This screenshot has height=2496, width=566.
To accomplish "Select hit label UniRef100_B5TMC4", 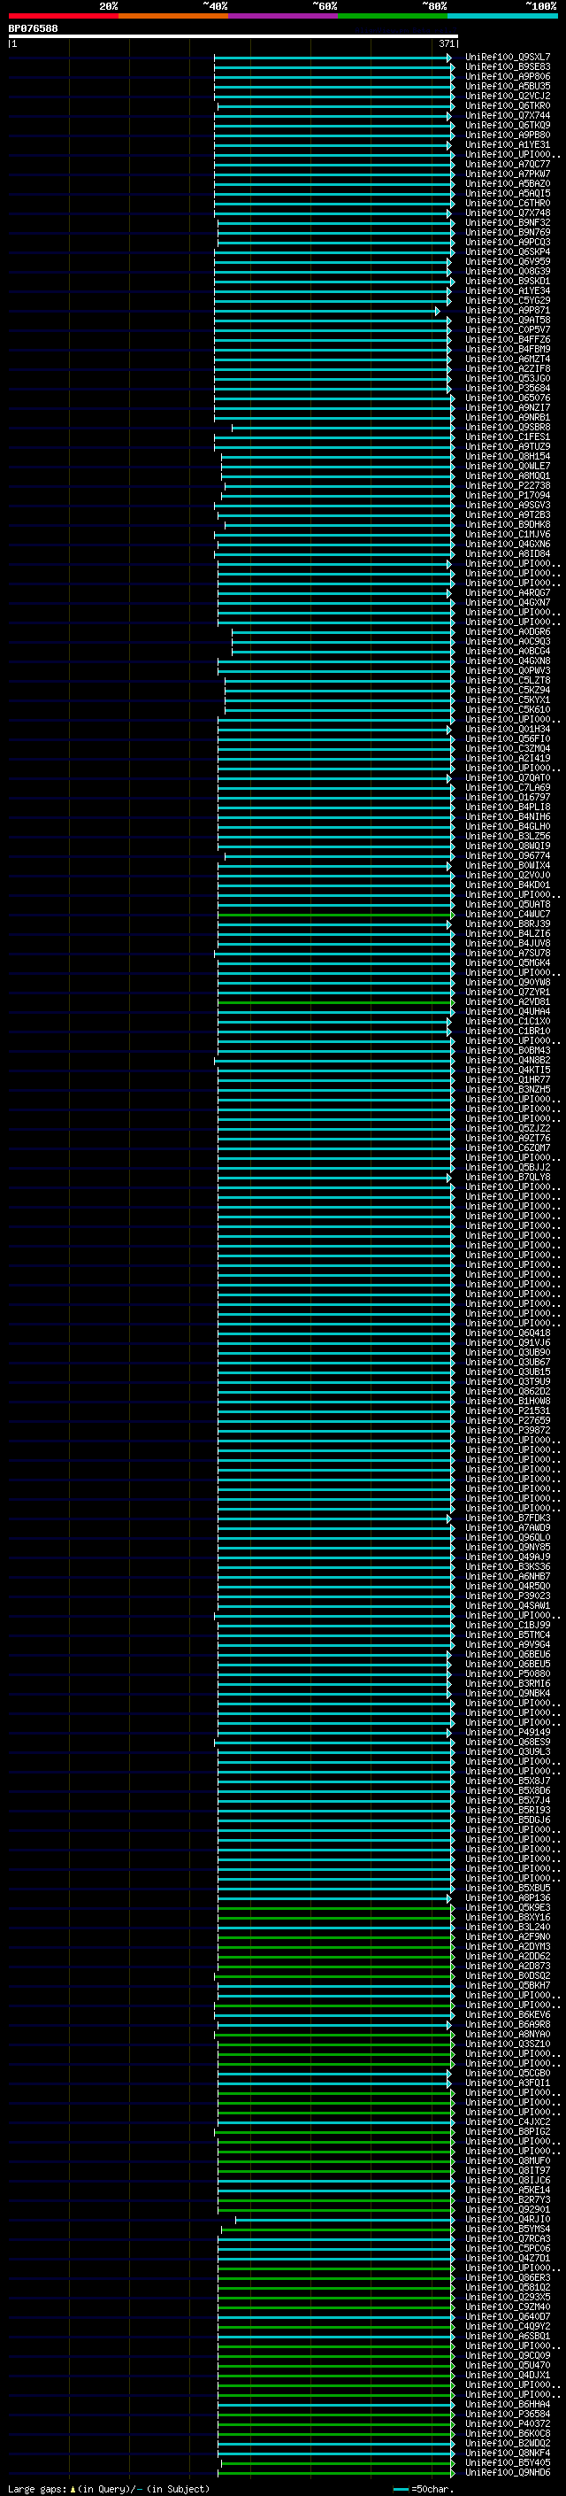I will coord(507,1634).
